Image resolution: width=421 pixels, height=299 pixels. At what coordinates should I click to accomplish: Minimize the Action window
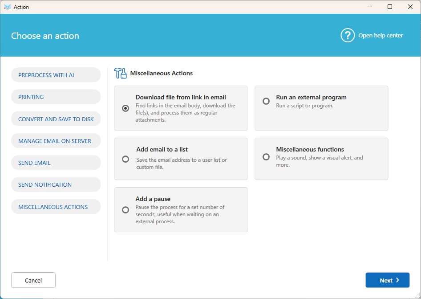pos(370,7)
